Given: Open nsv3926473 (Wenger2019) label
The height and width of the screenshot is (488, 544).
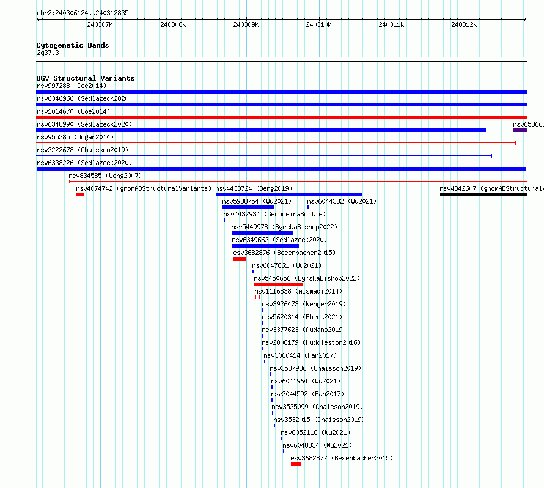Looking at the screenshot, I should coord(304,304).
